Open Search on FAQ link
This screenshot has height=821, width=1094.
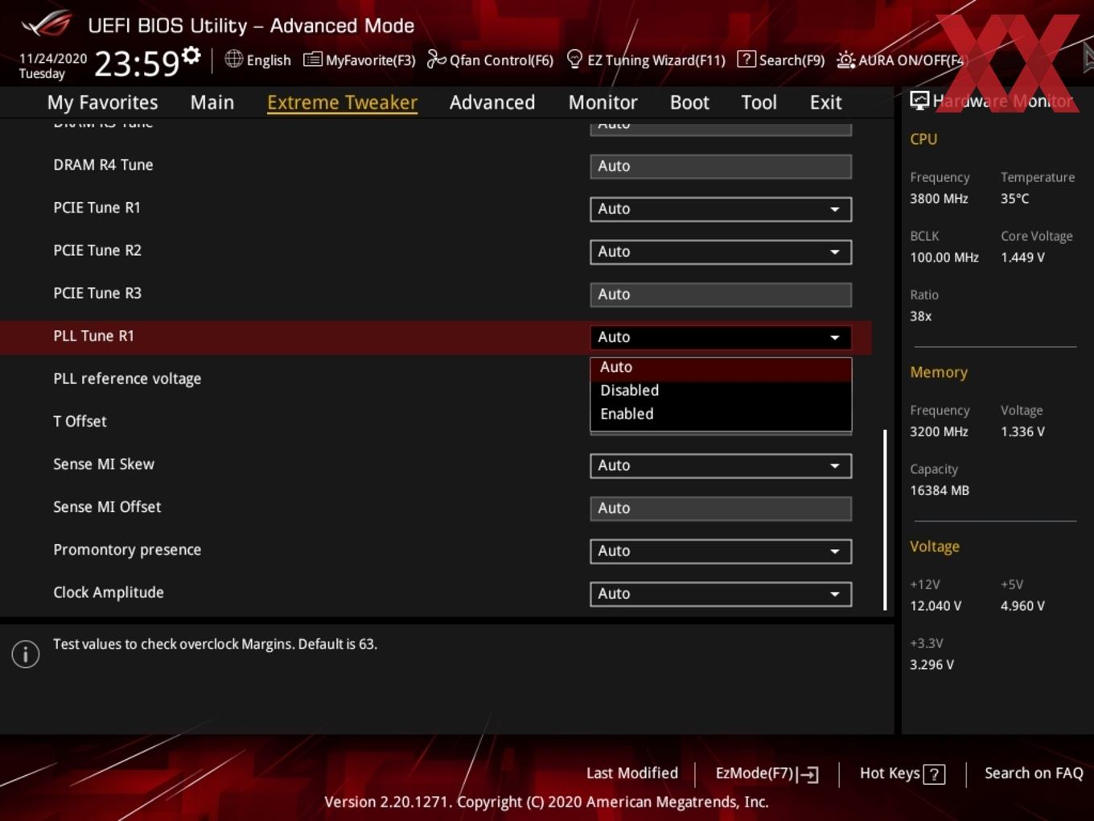(x=1034, y=774)
